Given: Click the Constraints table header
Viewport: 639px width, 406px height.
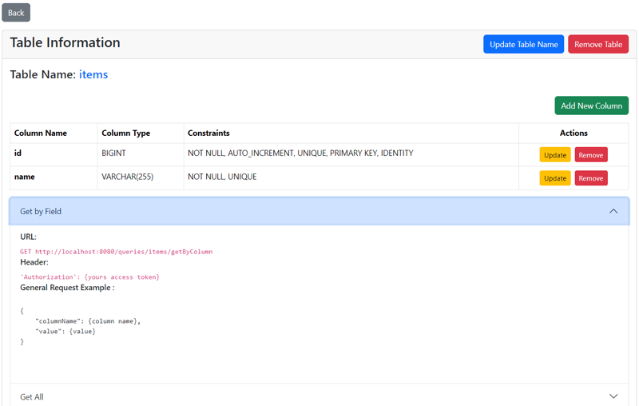Looking at the screenshot, I should 208,133.
